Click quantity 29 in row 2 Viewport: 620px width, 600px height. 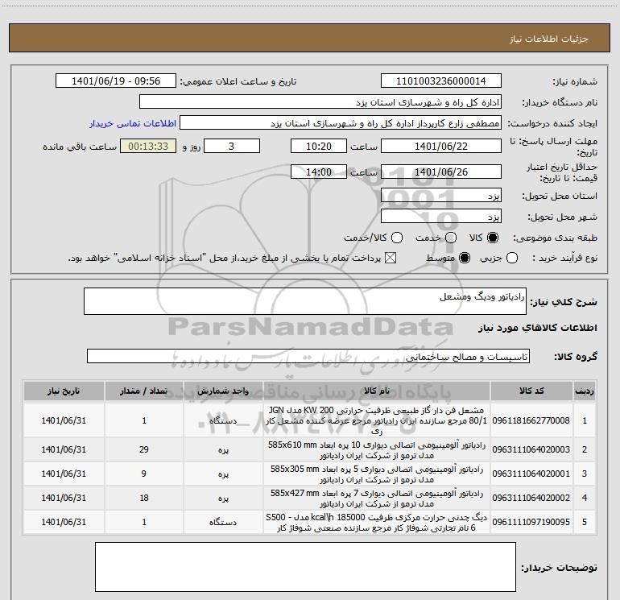pos(144,449)
